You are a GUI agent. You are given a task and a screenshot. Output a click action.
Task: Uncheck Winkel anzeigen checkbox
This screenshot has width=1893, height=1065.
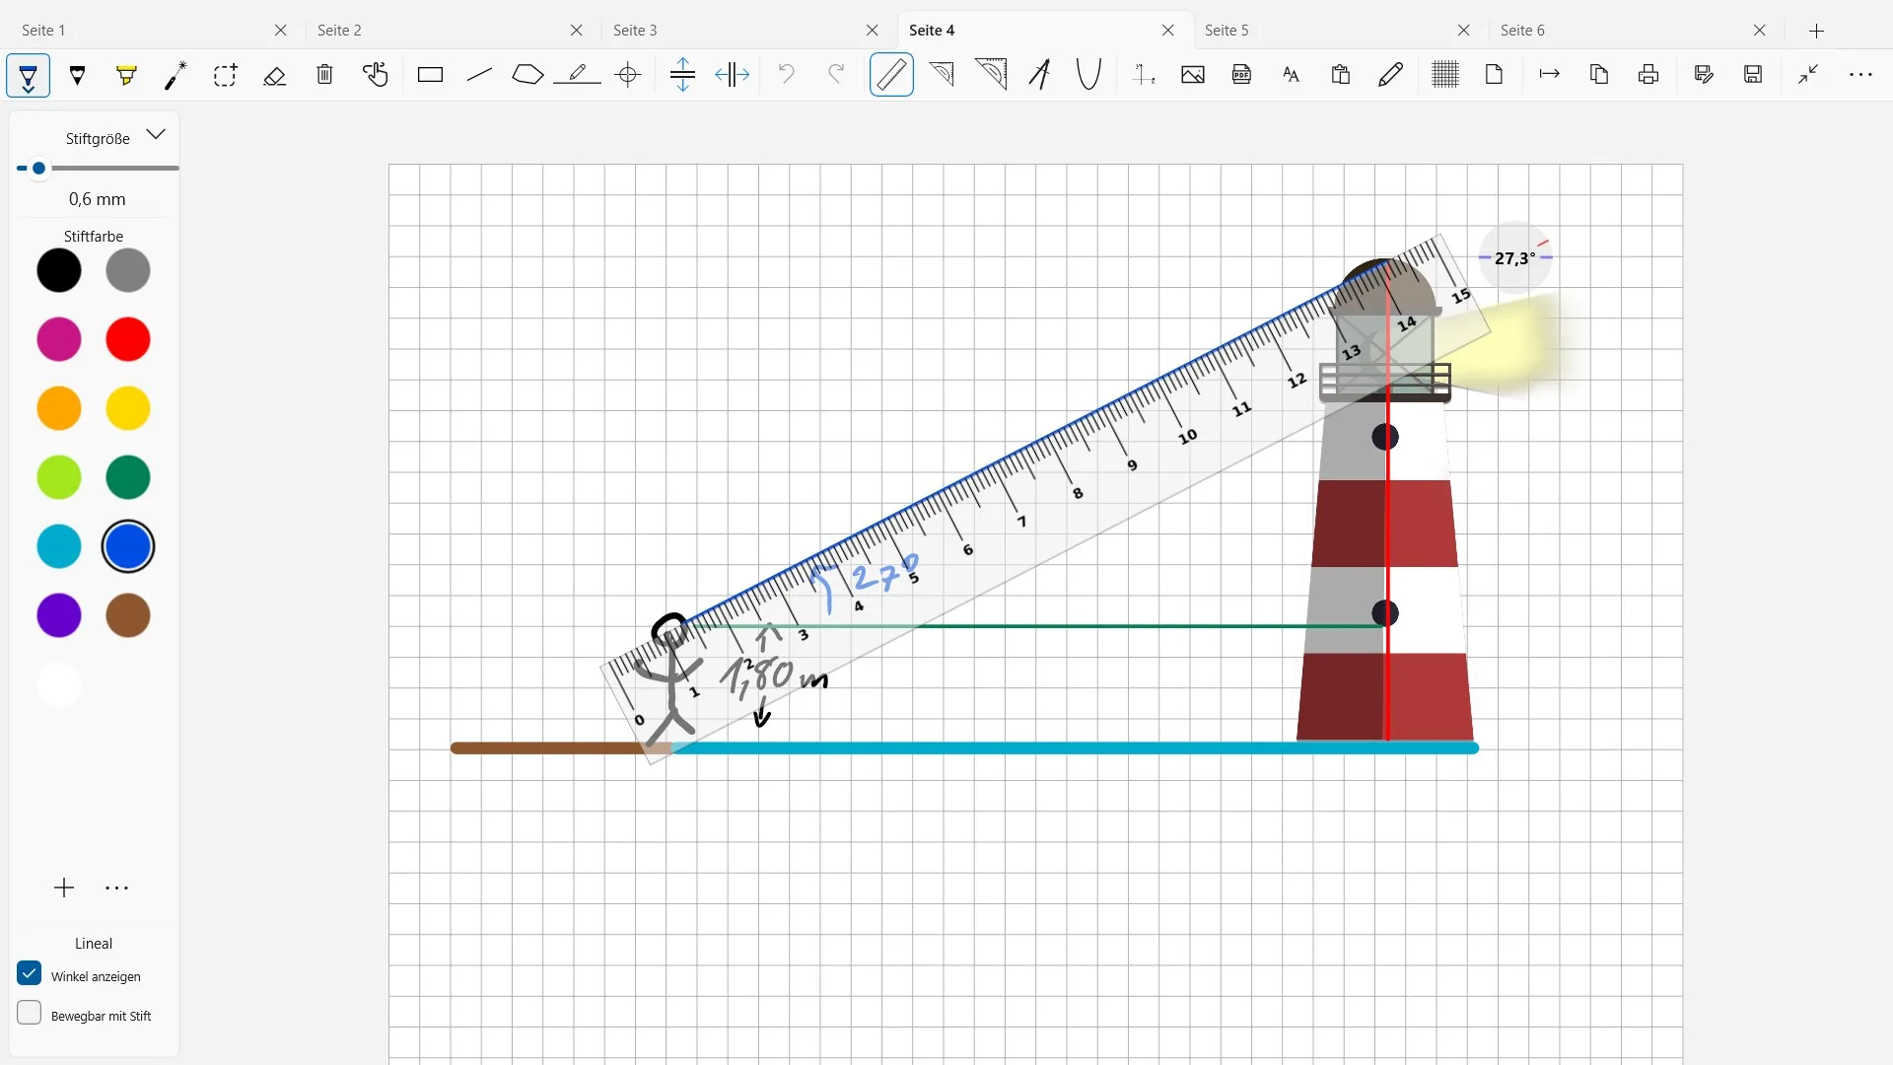tap(30, 974)
